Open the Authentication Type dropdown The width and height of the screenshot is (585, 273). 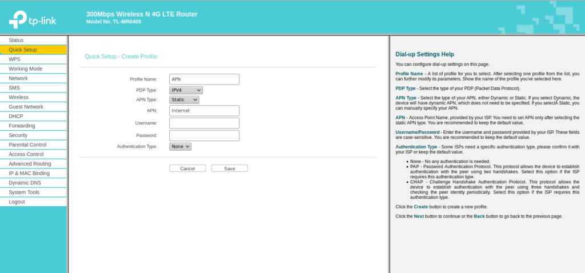pyautogui.click(x=181, y=146)
